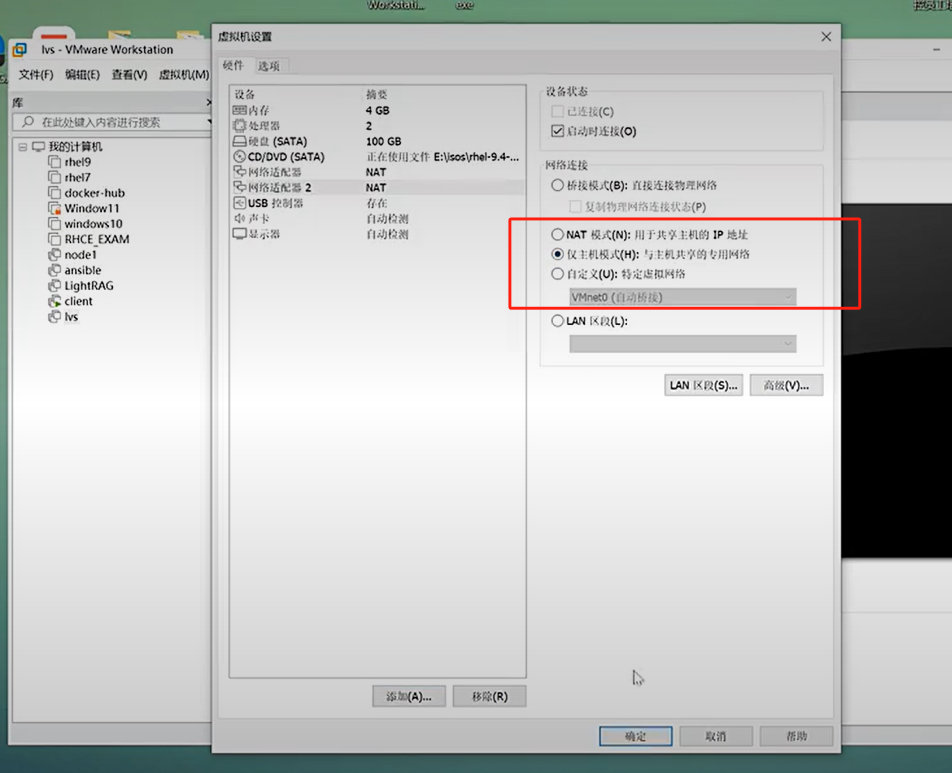952x773 pixels.
Task: Click the memory device icon
Action: point(239,110)
